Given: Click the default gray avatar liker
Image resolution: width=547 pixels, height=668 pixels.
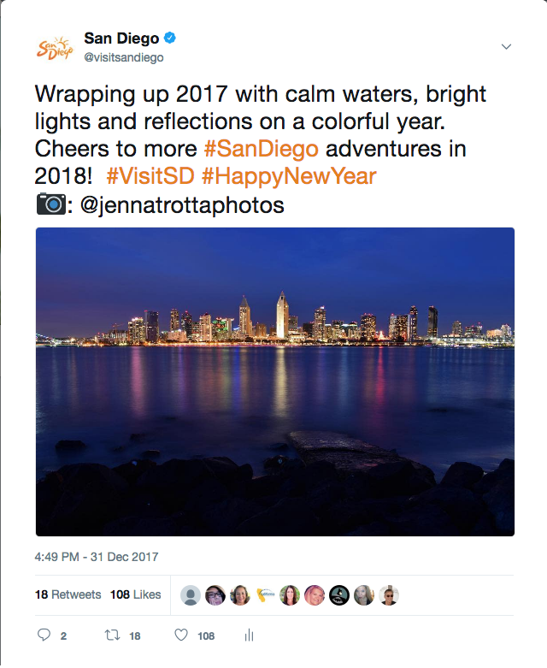Looking at the screenshot, I should point(191,595).
